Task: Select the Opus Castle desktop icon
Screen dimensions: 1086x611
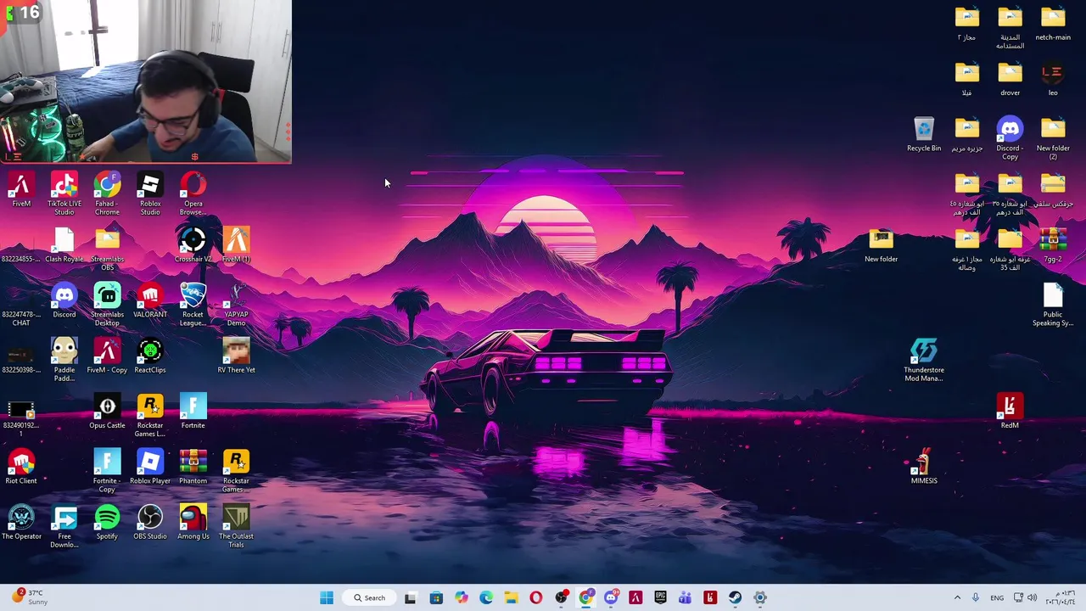Action: (107, 412)
